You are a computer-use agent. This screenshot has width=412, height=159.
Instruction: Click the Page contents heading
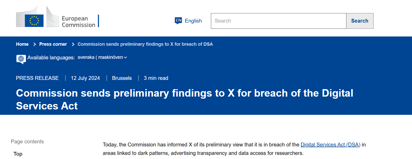point(27,142)
